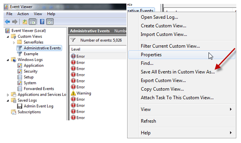241x143 pixels.
Task: Expand Applications and Services Logs node
Action: coord(8,95)
